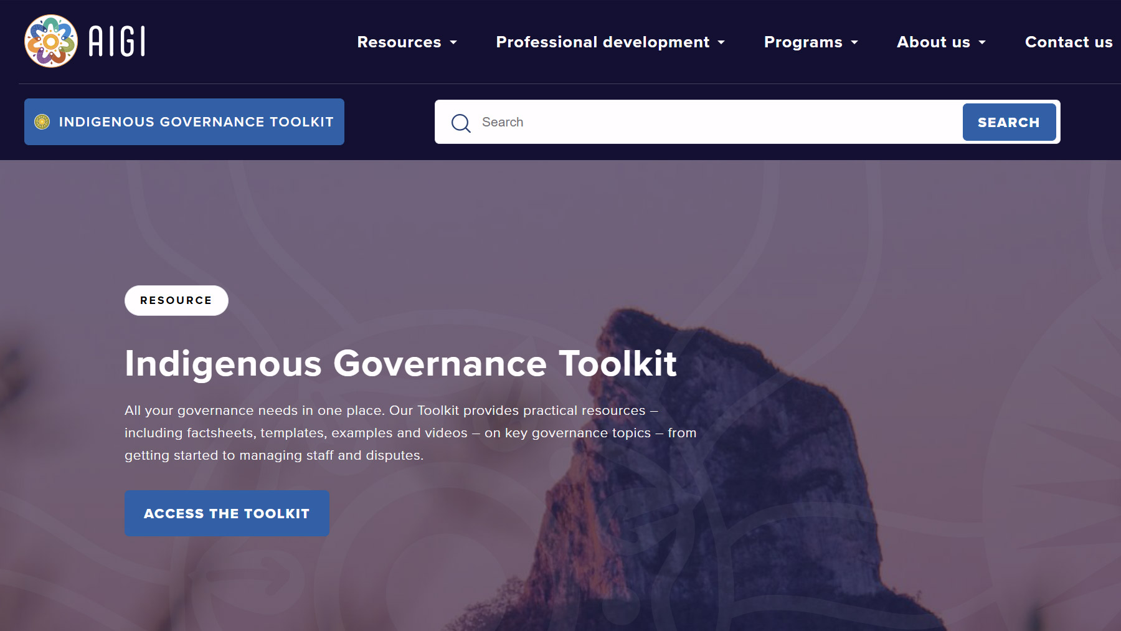Click the AIGI wordmark text
Screen dimensions: 1121x631
coord(117,41)
